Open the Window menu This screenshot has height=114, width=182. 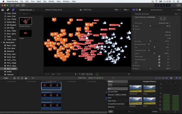[66, 1]
